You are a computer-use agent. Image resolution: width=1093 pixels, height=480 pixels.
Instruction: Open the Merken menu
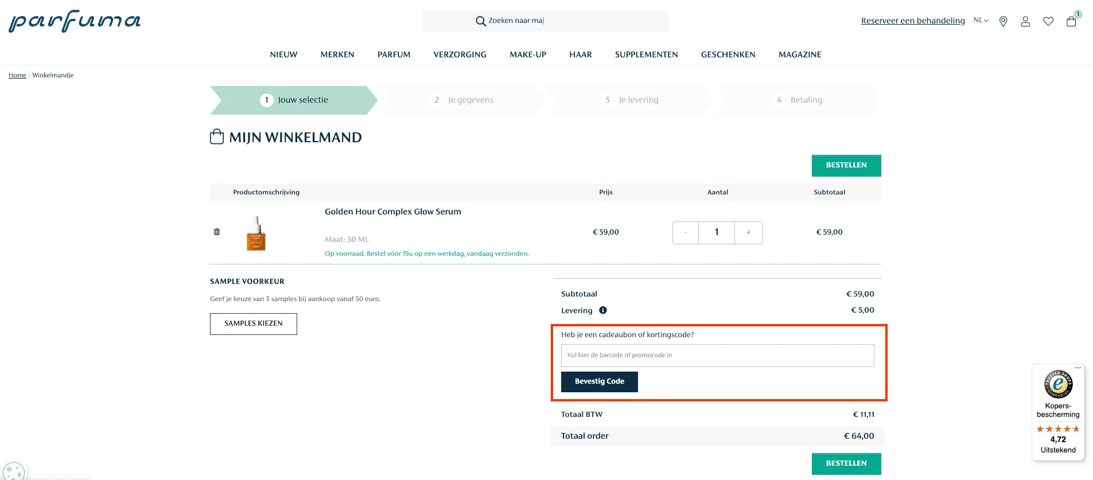[337, 54]
